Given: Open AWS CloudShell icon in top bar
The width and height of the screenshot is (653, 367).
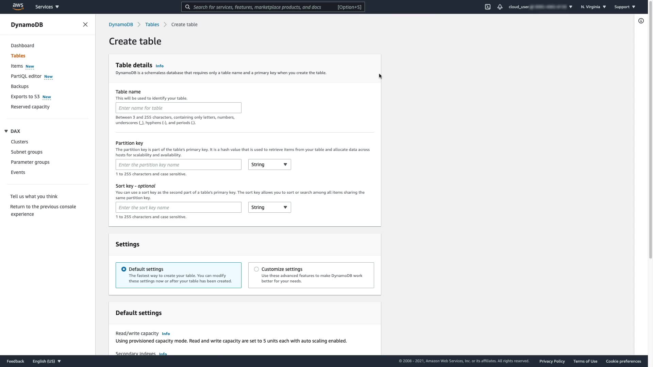Looking at the screenshot, I should pyautogui.click(x=487, y=7).
